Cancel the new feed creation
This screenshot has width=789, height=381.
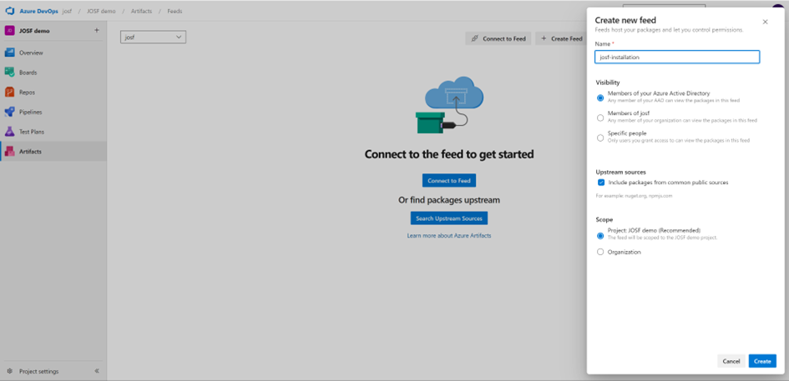point(731,361)
